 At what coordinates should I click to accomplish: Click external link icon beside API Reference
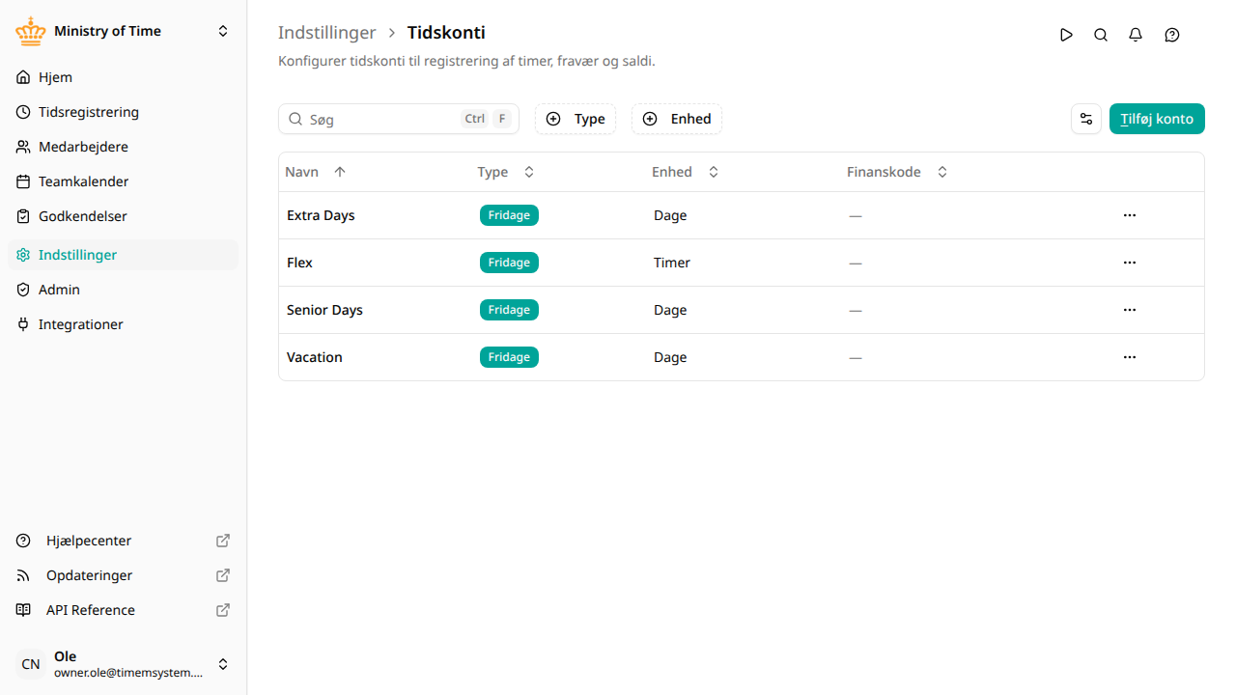pyautogui.click(x=223, y=610)
